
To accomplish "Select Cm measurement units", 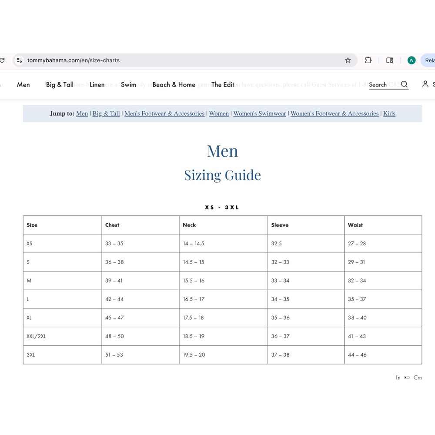I will (418, 378).
